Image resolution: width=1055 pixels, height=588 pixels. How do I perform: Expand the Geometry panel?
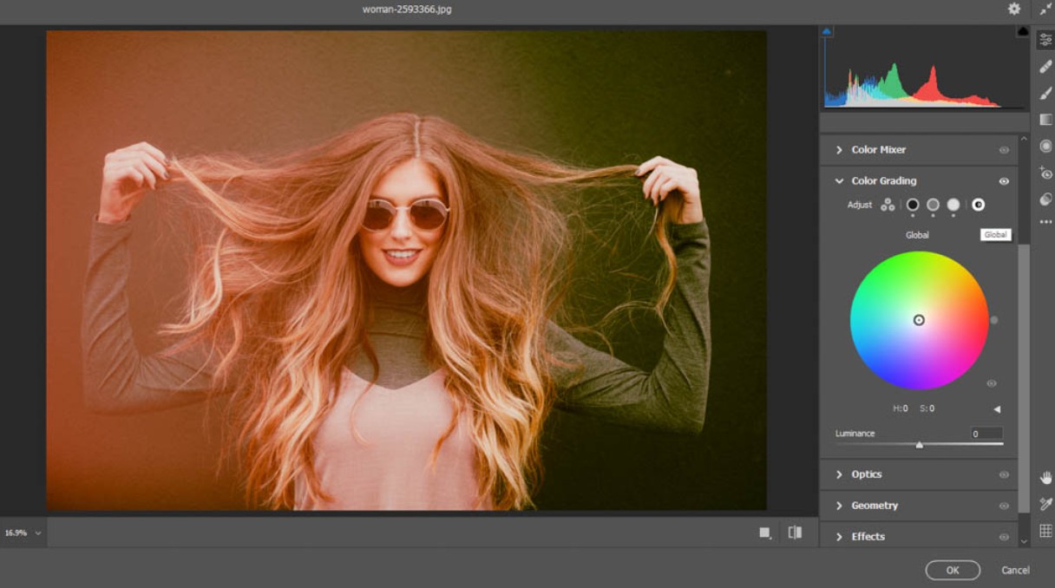pos(839,506)
